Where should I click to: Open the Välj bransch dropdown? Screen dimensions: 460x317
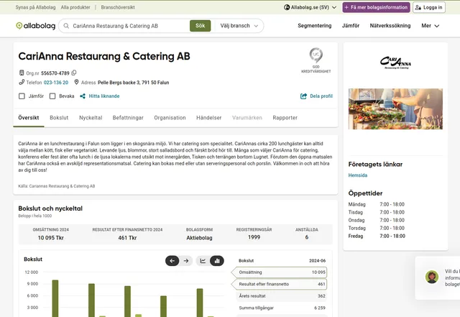point(239,26)
